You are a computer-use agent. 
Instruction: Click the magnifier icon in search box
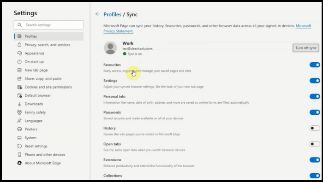(19, 25)
